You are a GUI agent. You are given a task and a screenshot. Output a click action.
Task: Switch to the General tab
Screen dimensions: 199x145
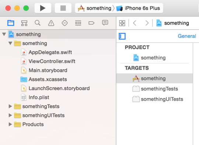click(187, 36)
